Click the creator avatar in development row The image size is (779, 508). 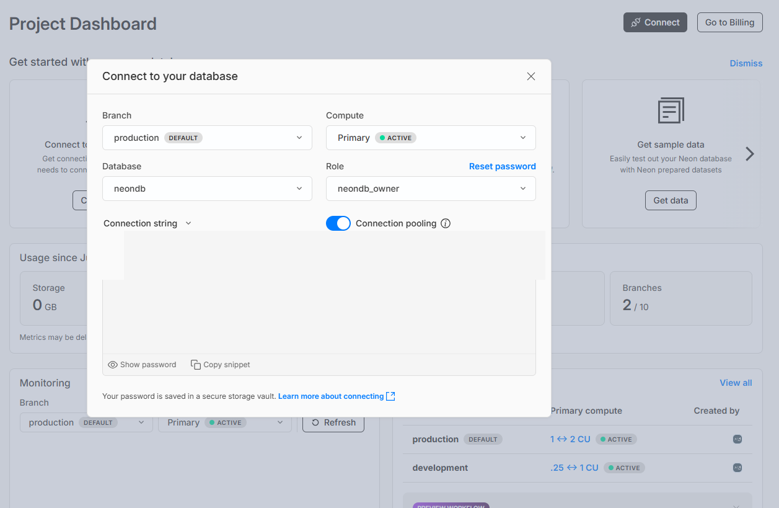coord(737,468)
